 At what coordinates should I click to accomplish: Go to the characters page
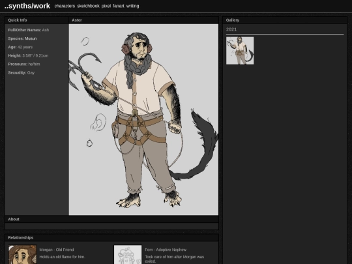[65, 6]
